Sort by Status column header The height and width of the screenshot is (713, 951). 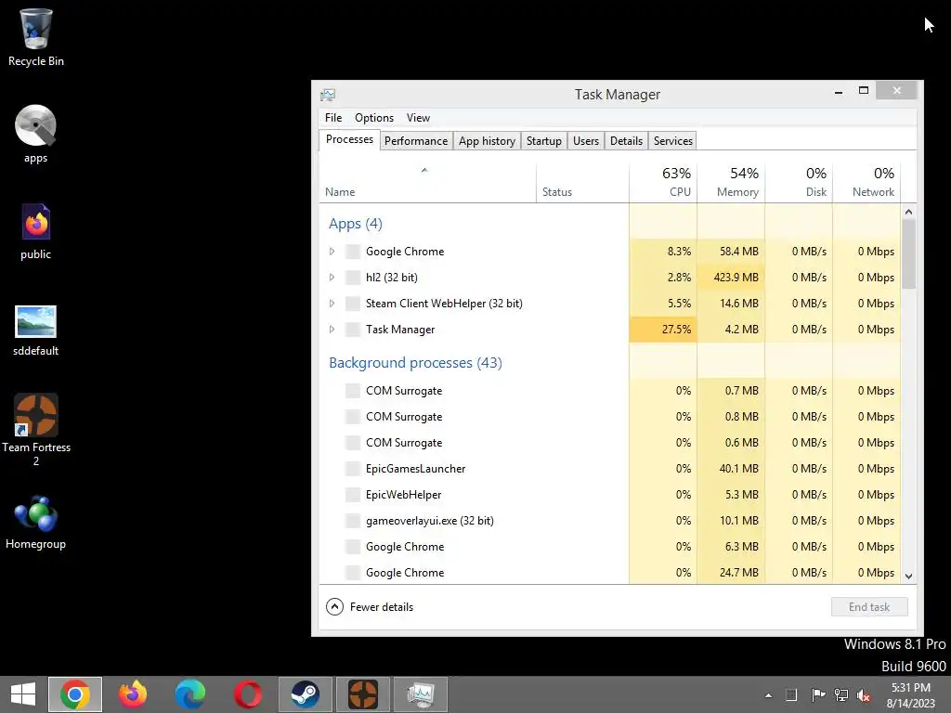pos(582,183)
